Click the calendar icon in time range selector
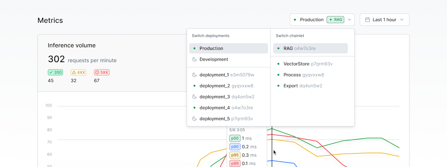The width and height of the screenshot is (447, 167). click(x=367, y=20)
